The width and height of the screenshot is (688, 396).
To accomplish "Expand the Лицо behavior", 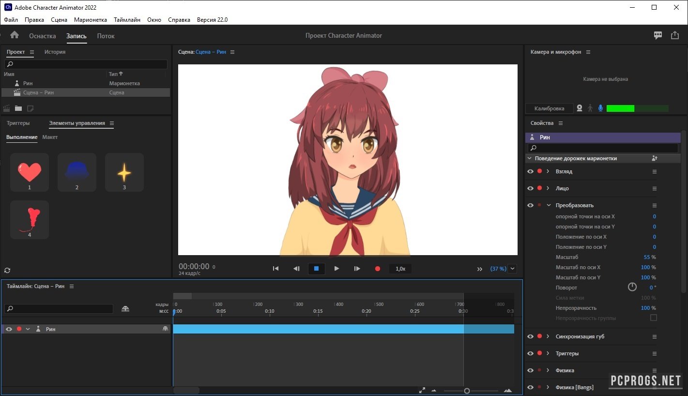I will coord(548,188).
